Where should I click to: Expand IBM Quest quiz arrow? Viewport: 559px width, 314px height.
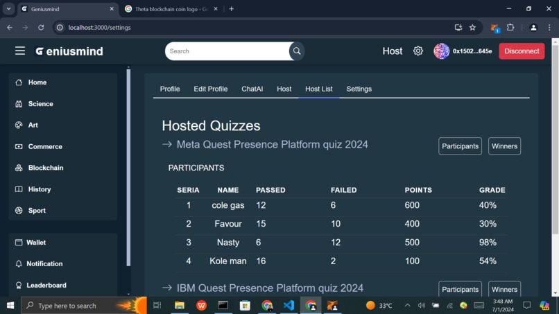coord(167,288)
